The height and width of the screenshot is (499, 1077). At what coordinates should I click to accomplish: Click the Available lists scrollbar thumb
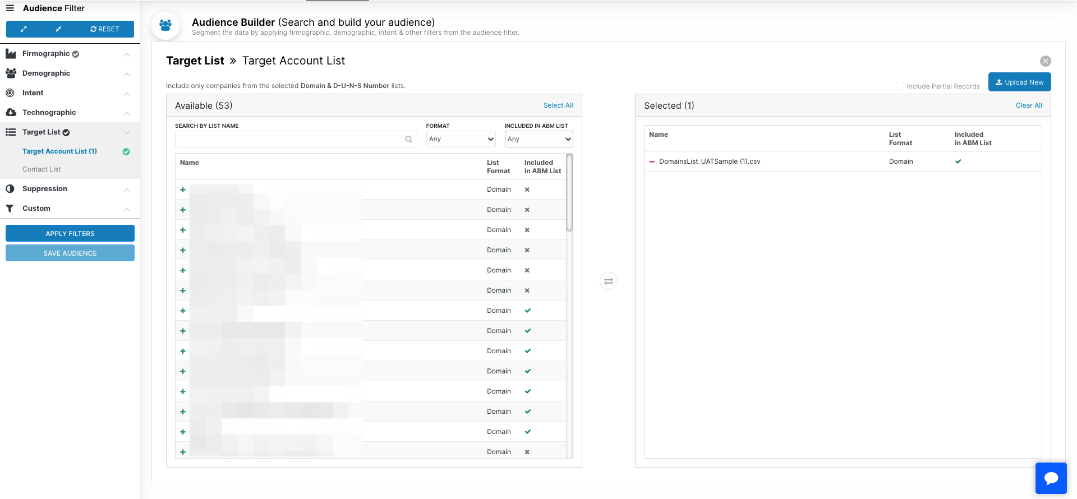569,193
